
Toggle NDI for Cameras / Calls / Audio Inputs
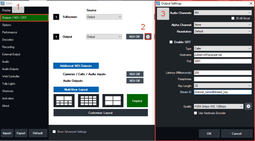pyautogui.click(x=135, y=74)
